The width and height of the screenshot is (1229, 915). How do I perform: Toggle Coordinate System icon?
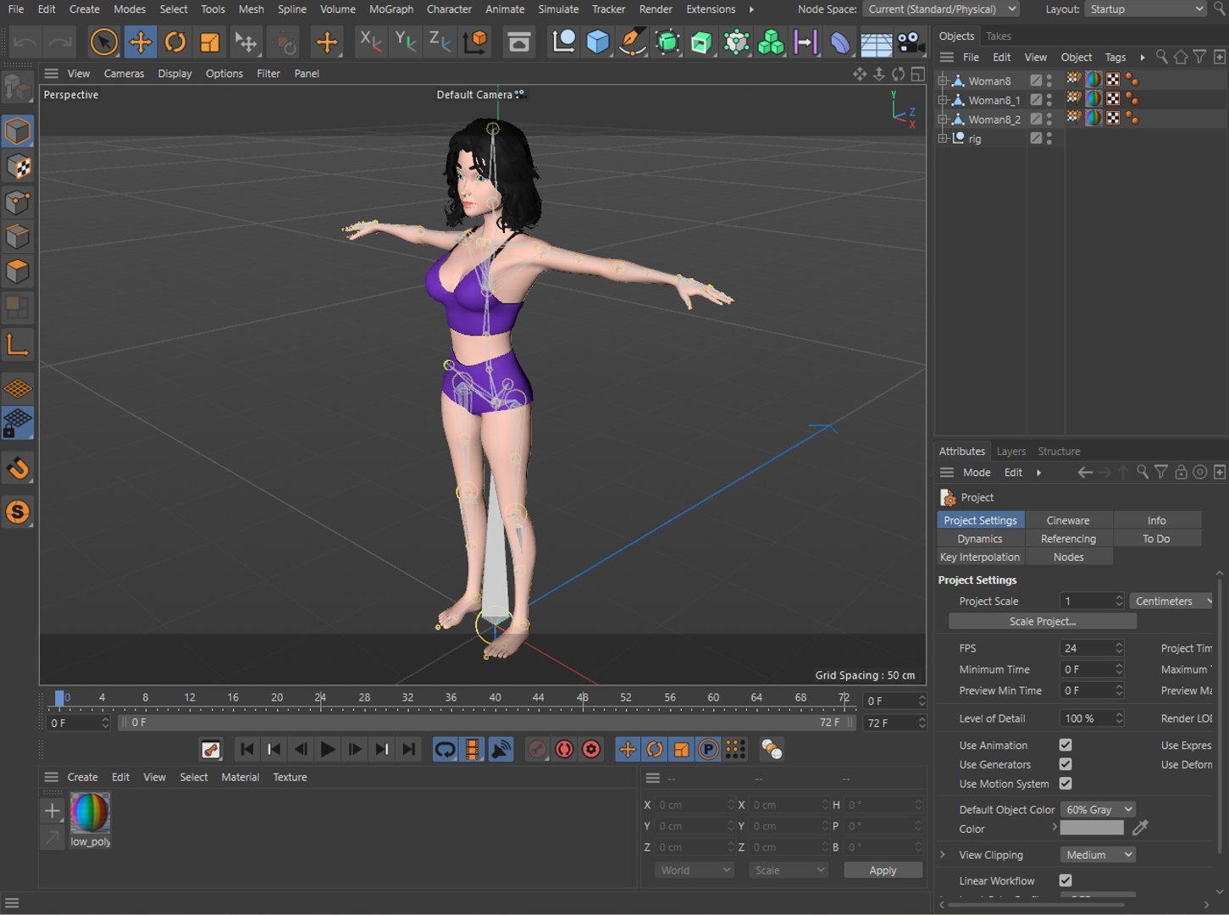click(x=476, y=41)
